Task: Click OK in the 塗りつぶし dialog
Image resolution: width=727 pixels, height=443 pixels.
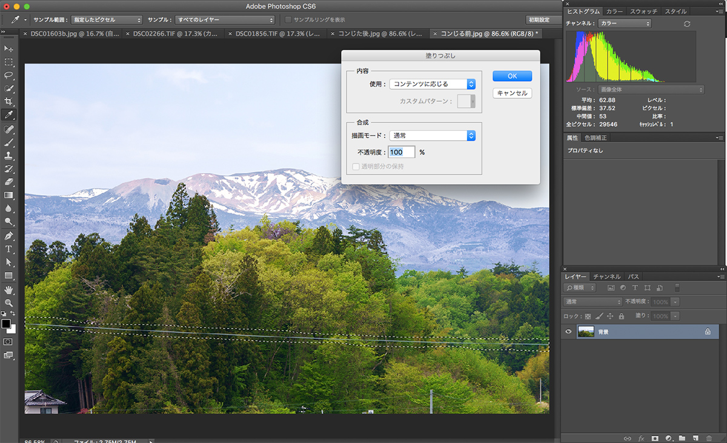Action: point(512,76)
